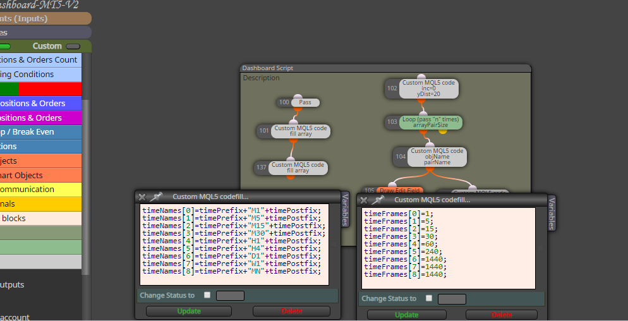This screenshot has width=628, height=321.
Task: Click Update in the timeNames dialog
Action: [189, 311]
